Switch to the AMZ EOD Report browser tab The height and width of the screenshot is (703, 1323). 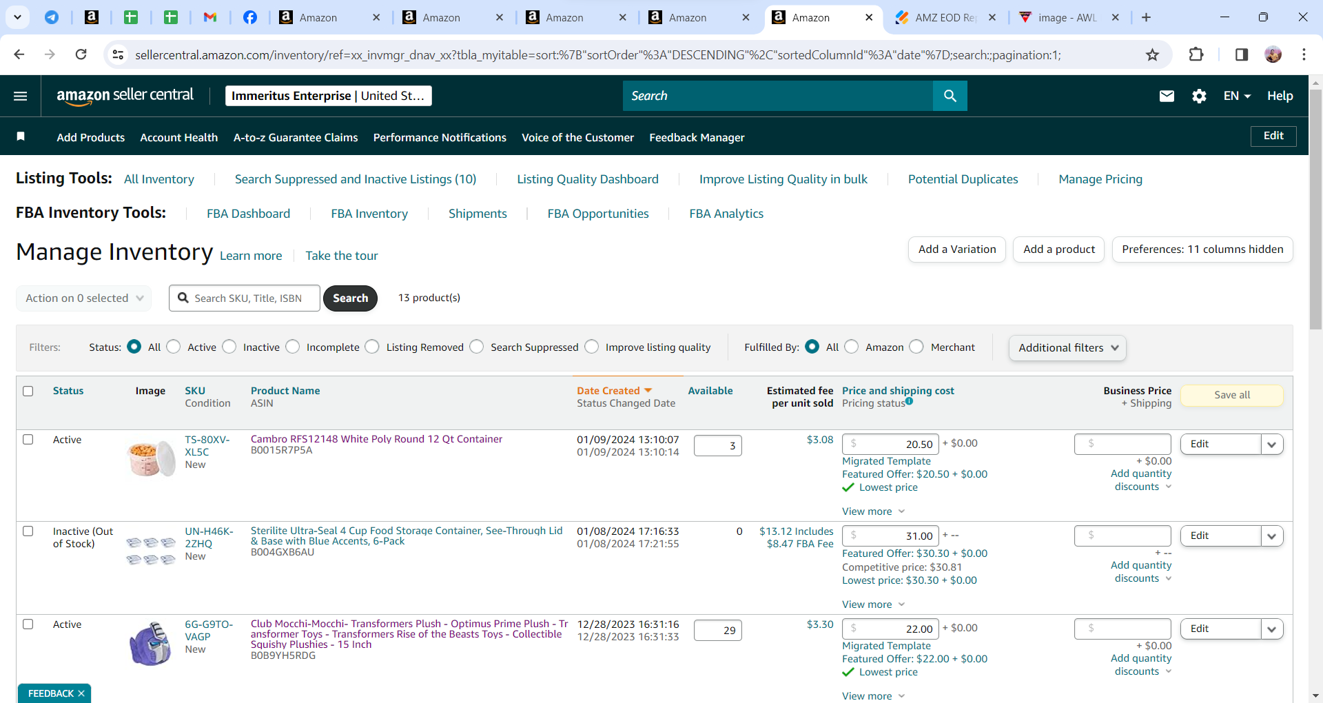click(945, 17)
